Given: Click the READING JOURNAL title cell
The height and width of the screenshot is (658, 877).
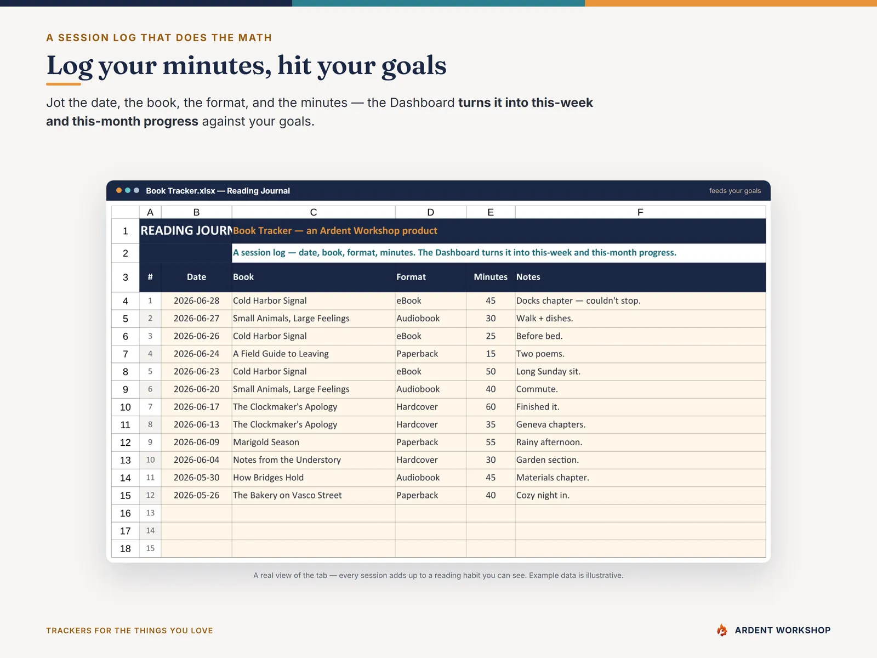Looking at the screenshot, I should (186, 231).
